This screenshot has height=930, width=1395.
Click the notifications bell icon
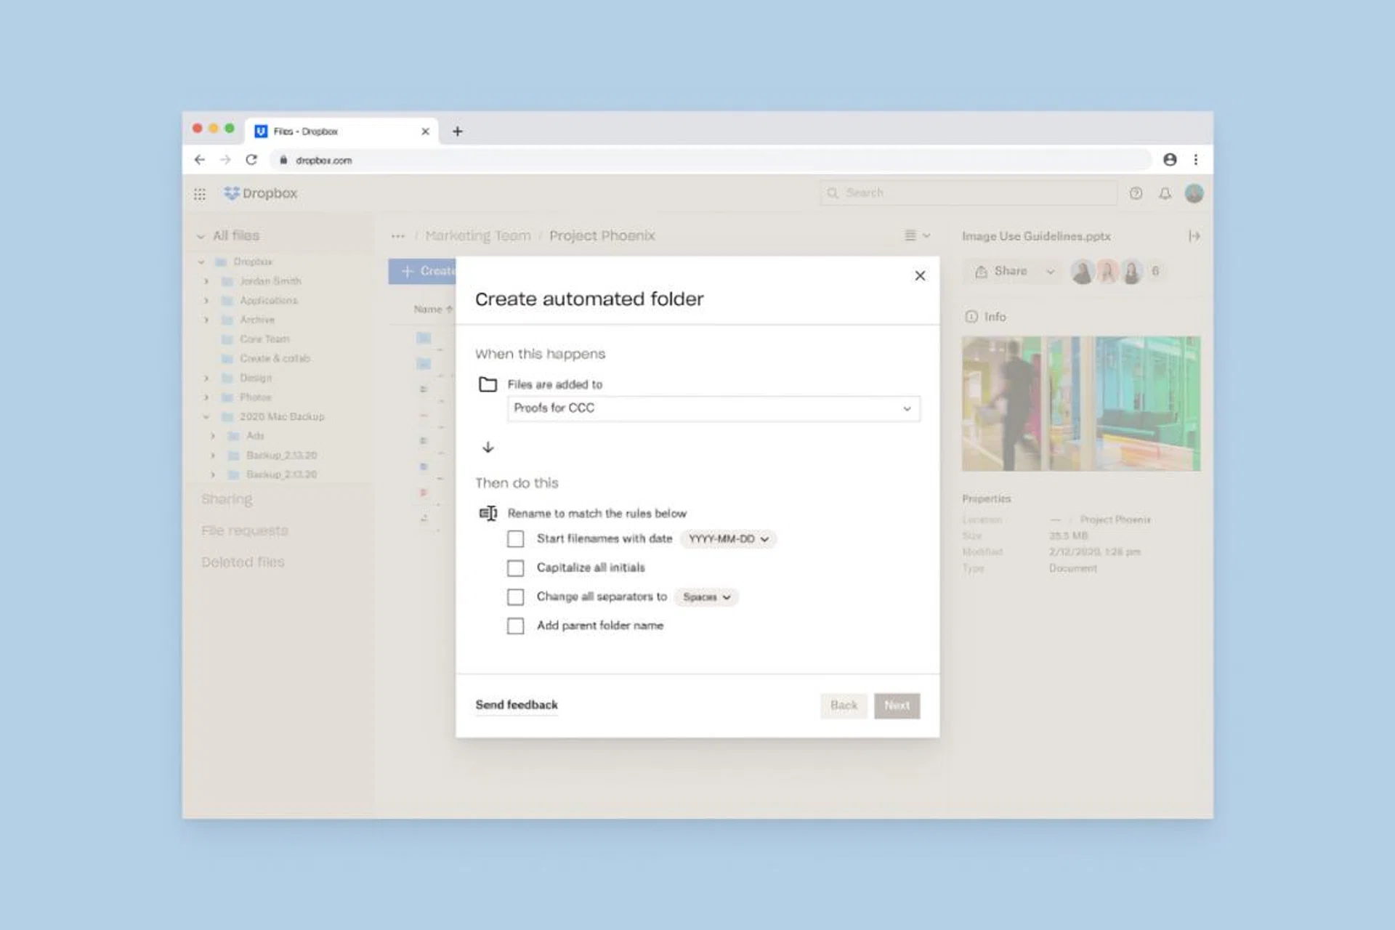[1165, 193]
